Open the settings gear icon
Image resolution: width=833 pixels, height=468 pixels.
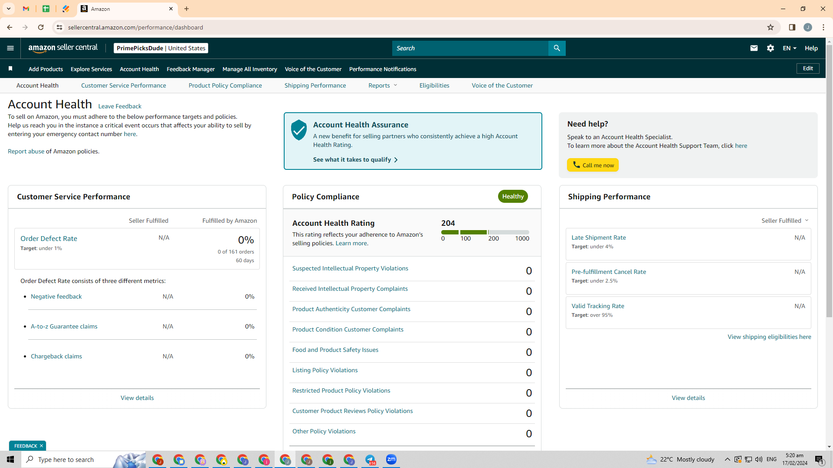click(771, 48)
